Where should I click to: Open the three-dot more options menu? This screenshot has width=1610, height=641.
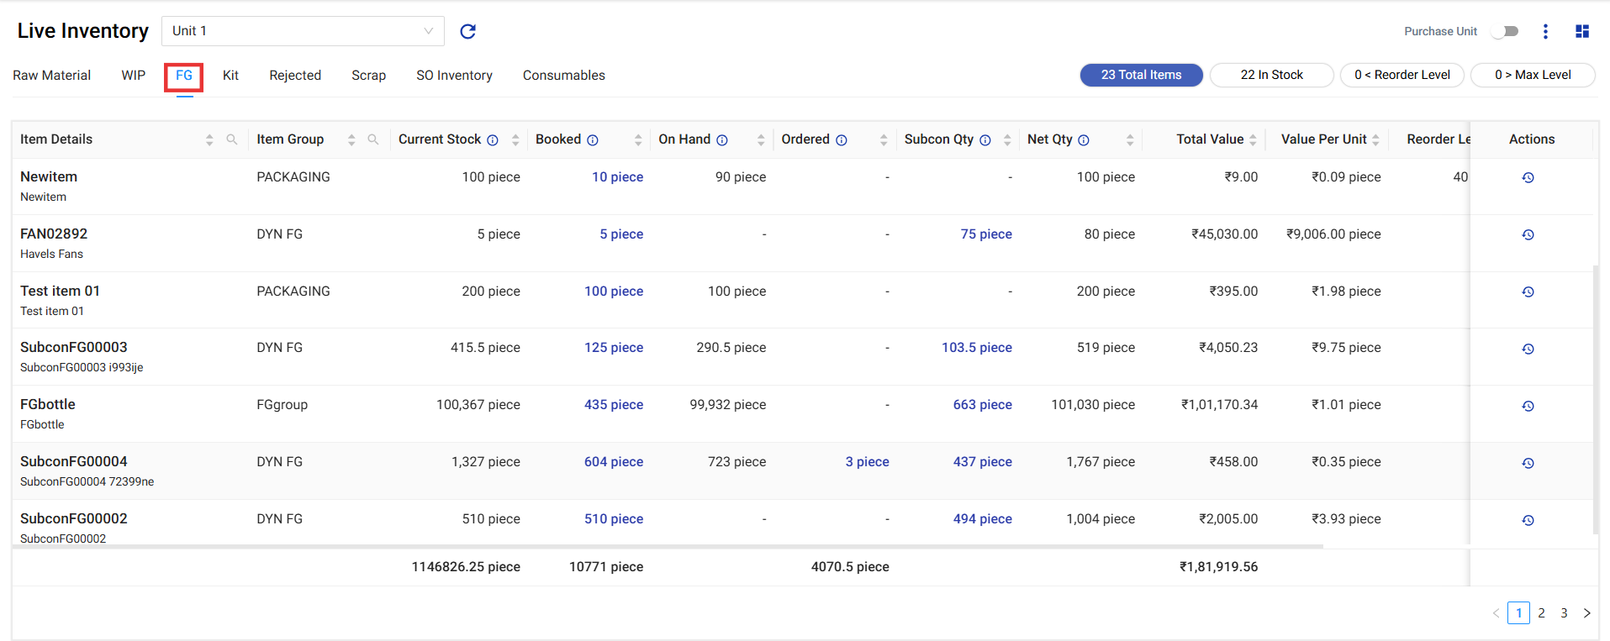pos(1545,31)
